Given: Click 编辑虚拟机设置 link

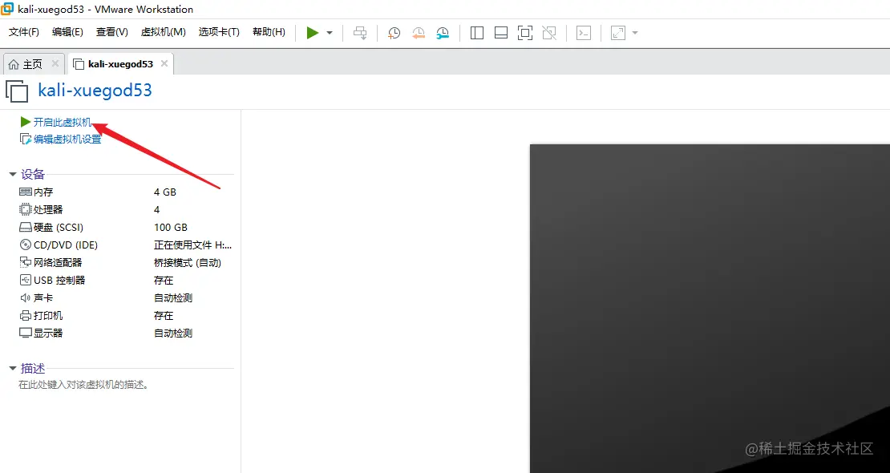Looking at the screenshot, I should click(67, 139).
